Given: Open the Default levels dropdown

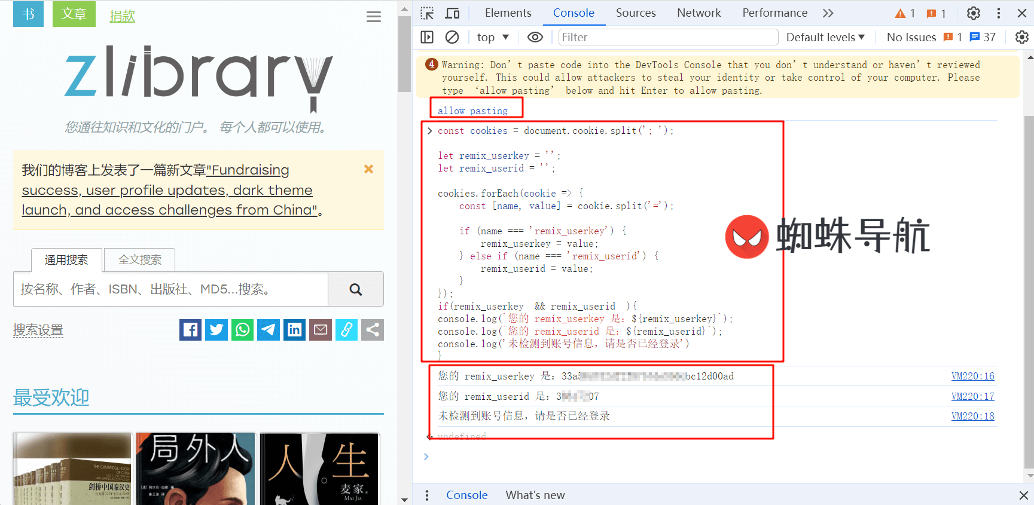Looking at the screenshot, I should [825, 37].
